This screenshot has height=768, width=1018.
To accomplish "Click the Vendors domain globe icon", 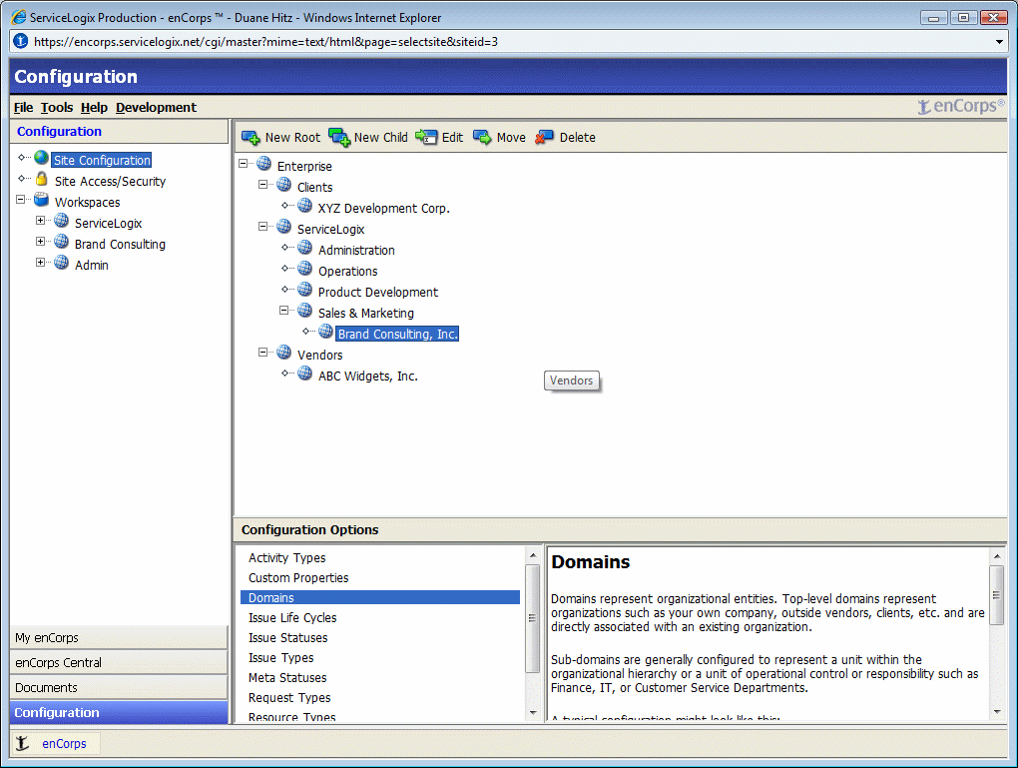I will coord(284,353).
